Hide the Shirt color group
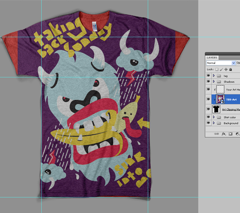The width and height of the screenshot is (240, 213). click(x=208, y=117)
